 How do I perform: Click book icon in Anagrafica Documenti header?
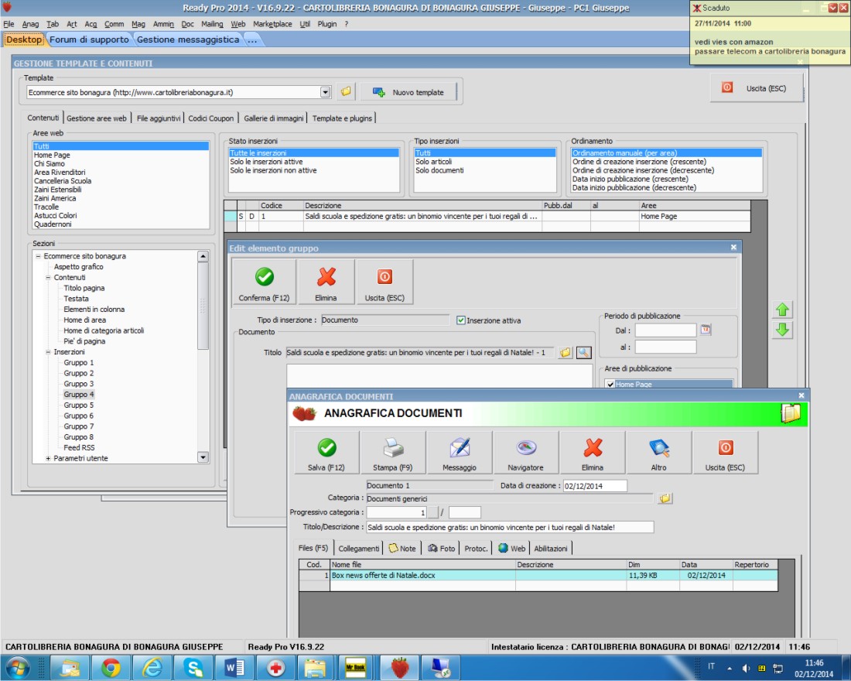click(790, 414)
